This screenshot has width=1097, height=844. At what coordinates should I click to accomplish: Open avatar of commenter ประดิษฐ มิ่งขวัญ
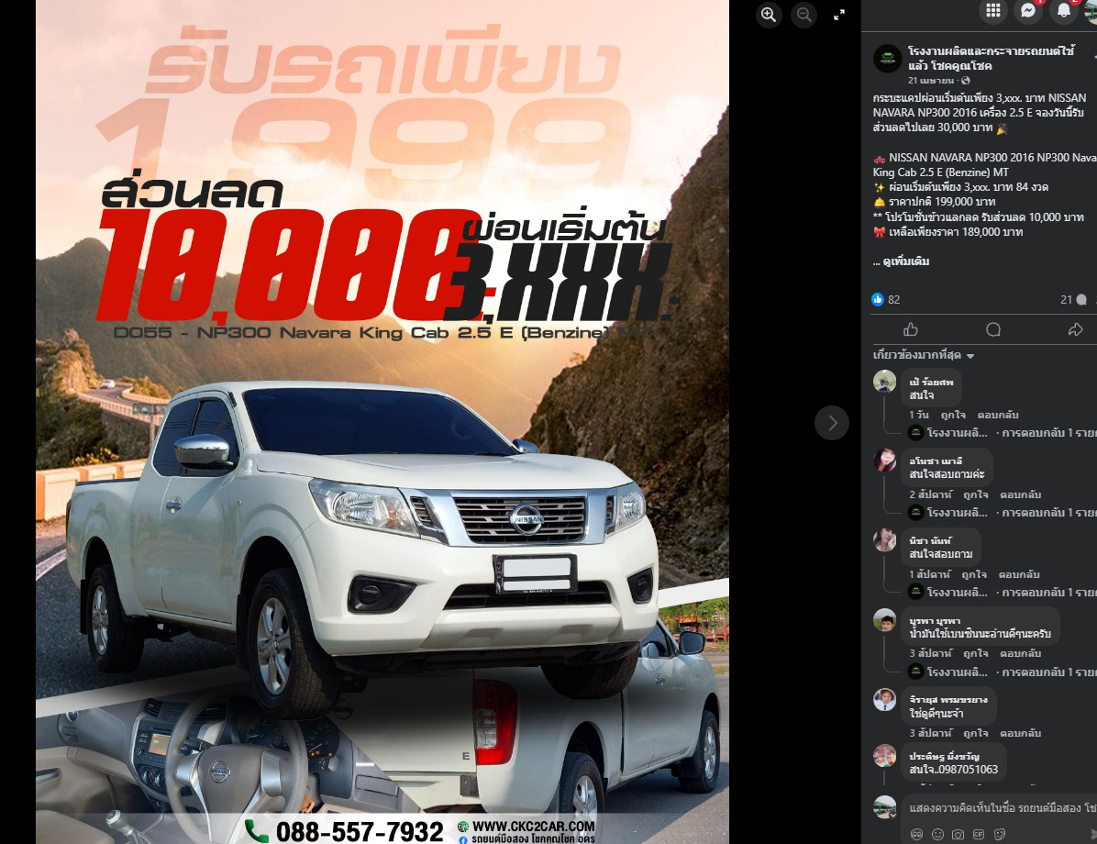(x=884, y=756)
